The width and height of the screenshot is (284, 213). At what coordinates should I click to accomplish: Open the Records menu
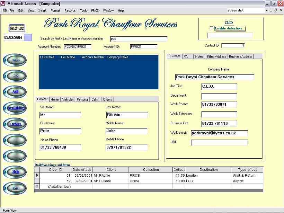(x=70, y=11)
